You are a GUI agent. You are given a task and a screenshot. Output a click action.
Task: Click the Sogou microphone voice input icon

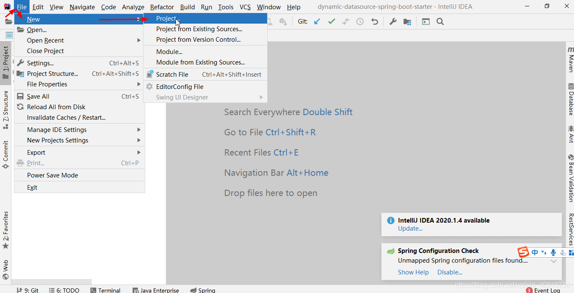[553, 253]
